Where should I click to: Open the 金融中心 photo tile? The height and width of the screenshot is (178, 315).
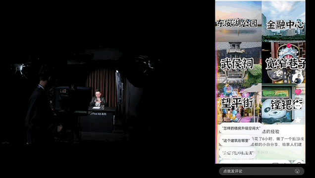tap(284, 21)
